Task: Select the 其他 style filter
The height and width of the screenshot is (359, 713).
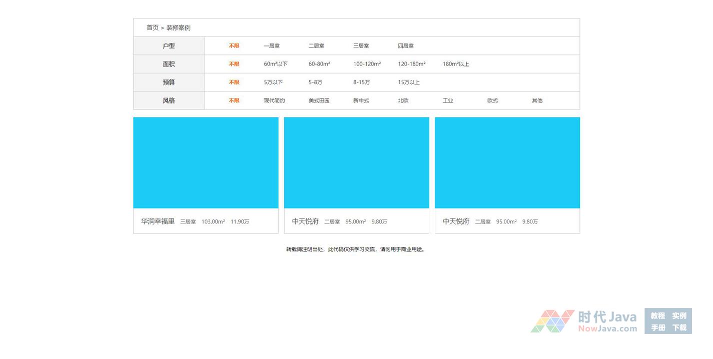Action: 537,100
